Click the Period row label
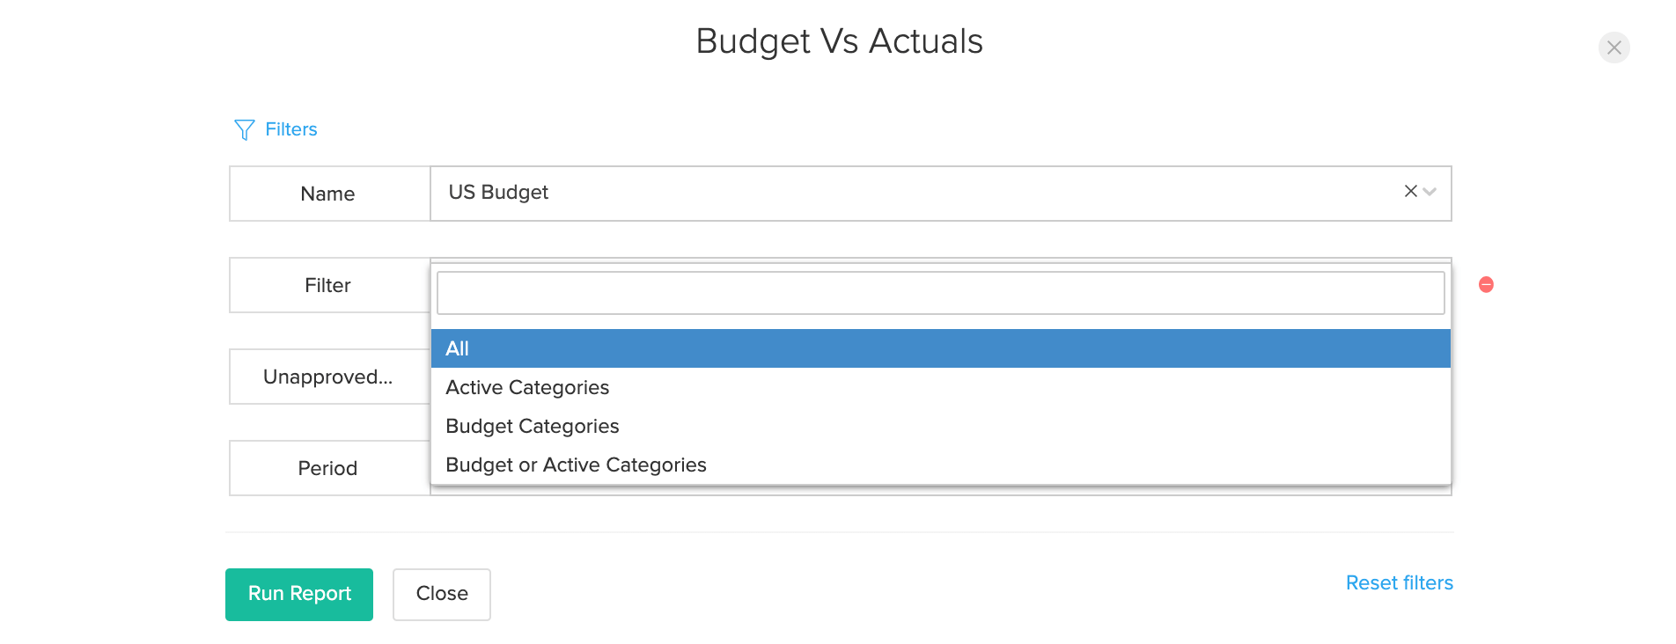1676x644 pixels. pos(327,468)
